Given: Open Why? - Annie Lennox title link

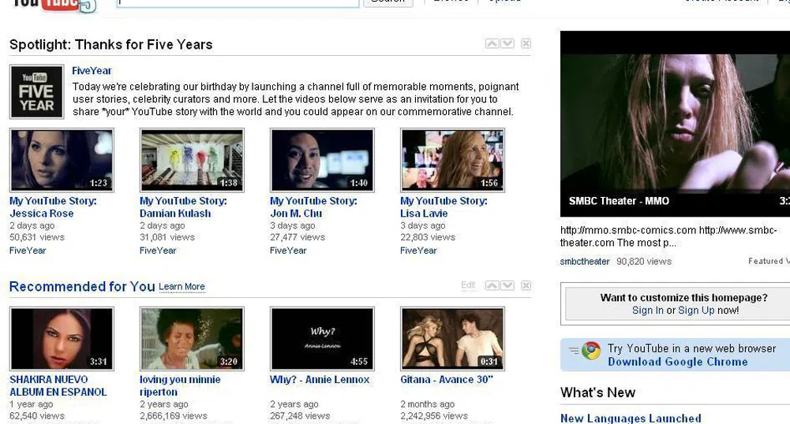Looking at the screenshot, I should coord(320,380).
